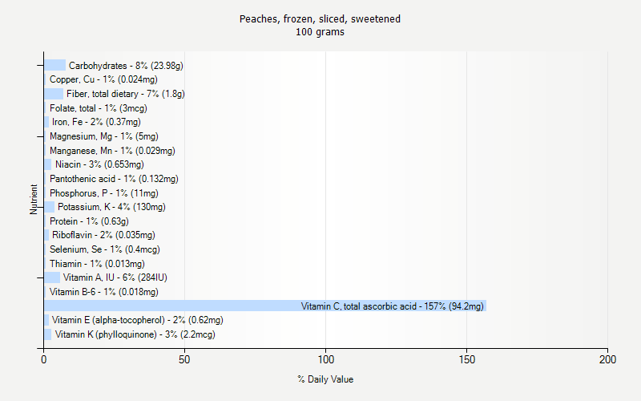Select the 'Vitamin E (alpha-tocopherol)' label

pos(108,320)
